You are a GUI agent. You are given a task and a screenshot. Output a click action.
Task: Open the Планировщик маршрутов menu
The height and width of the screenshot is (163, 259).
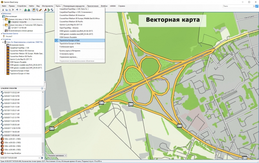coord(74,6)
